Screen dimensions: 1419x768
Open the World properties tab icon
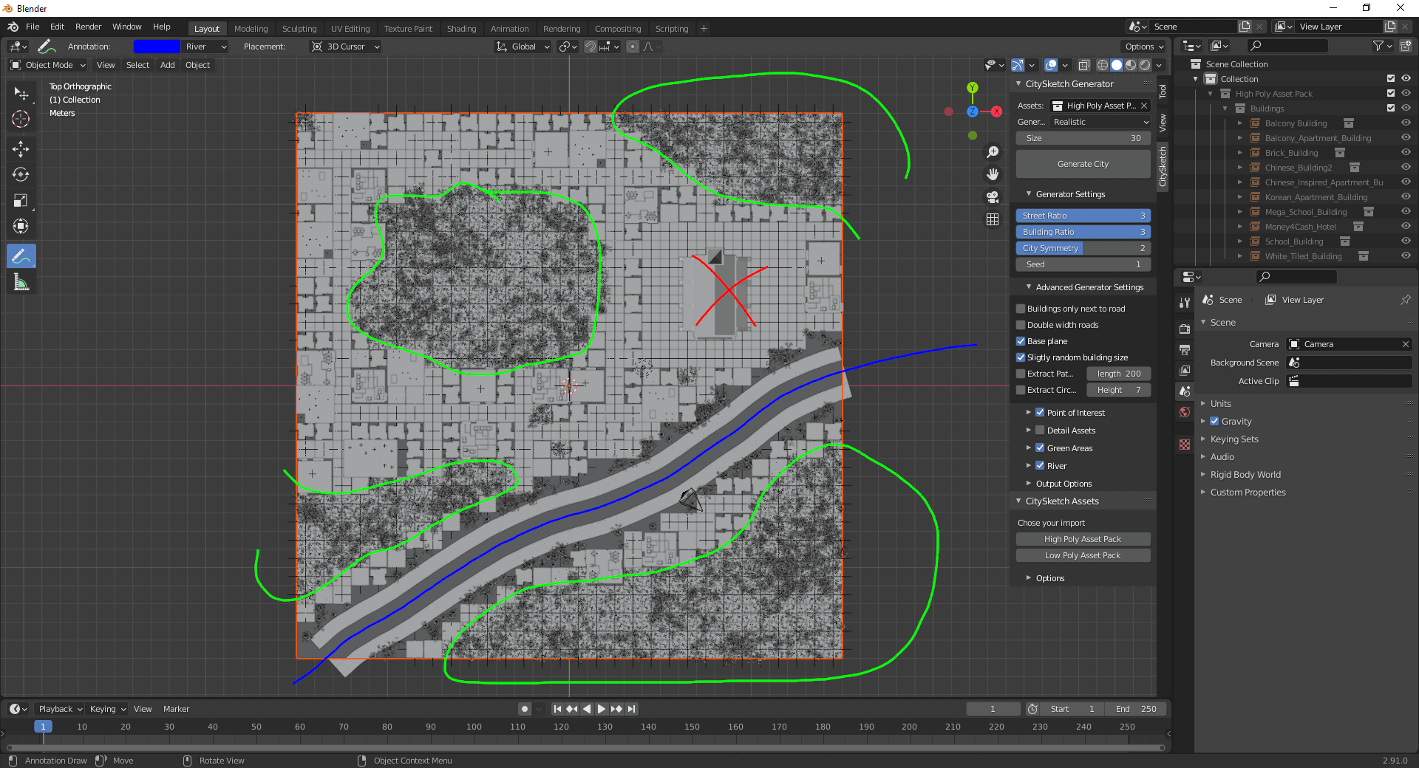pyautogui.click(x=1185, y=412)
